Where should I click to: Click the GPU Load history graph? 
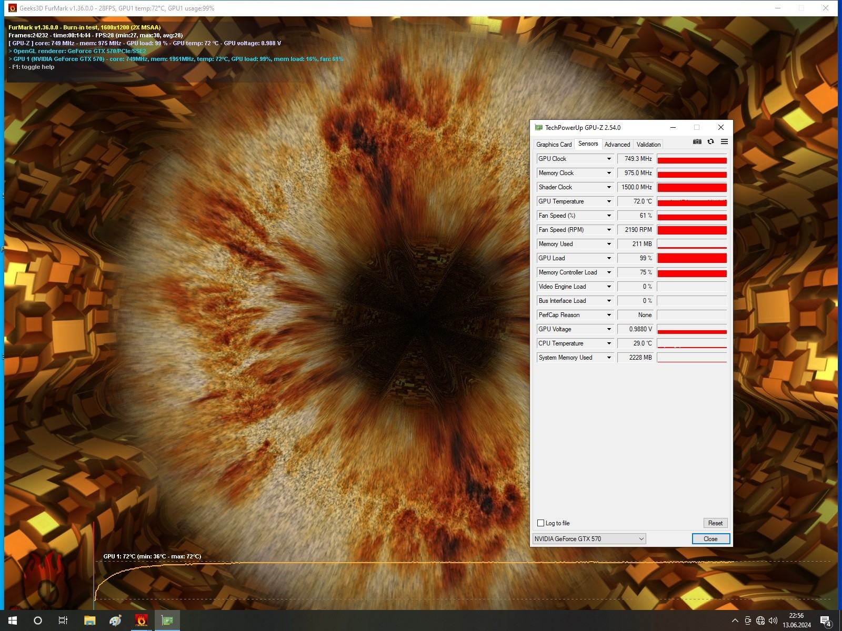point(691,258)
